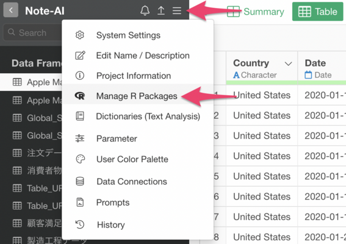Screen dimensions: 346x244
Task: Click the System Settings gear icon
Action: click(80, 35)
